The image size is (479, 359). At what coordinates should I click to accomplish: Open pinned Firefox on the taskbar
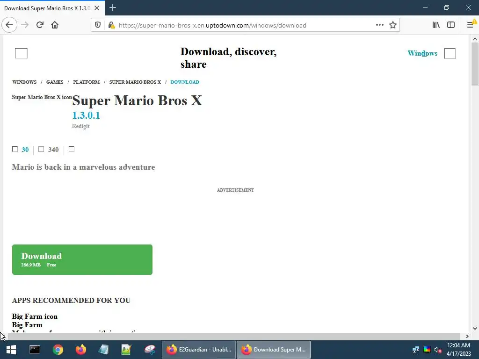(x=80, y=350)
